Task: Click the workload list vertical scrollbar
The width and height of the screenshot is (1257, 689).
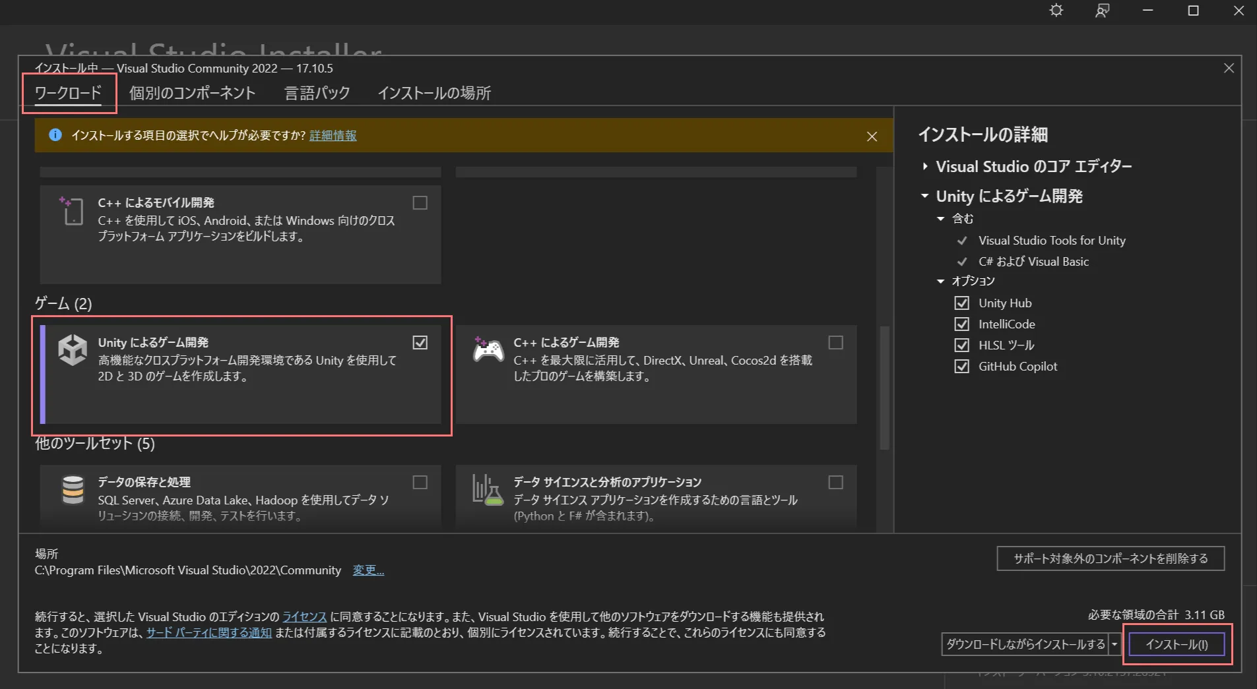Action: coord(884,388)
